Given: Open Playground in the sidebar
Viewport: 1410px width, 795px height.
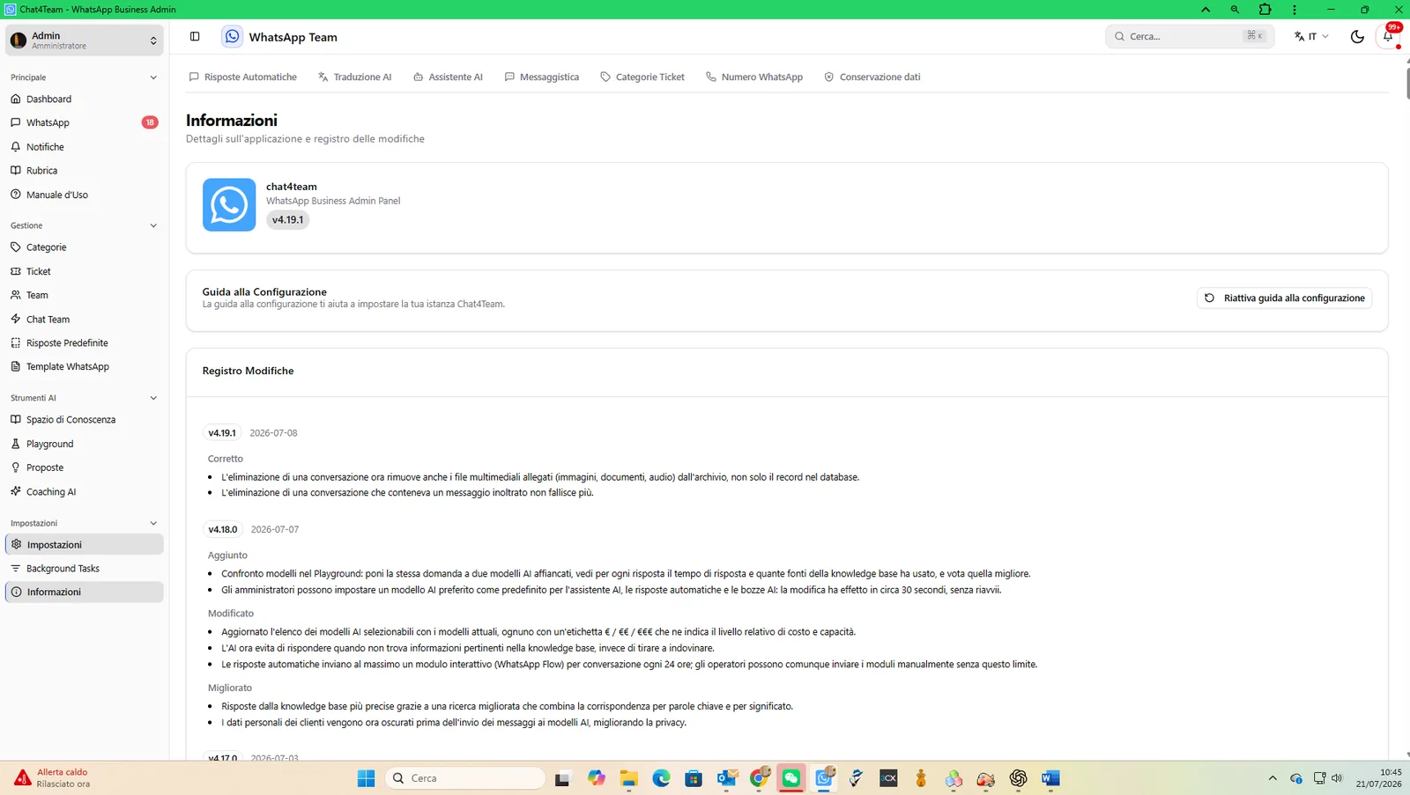Looking at the screenshot, I should click(84, 445).
